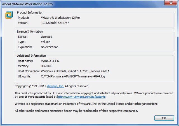Click the license status value Licensed

pyautogui.click(x=46, y=37)
